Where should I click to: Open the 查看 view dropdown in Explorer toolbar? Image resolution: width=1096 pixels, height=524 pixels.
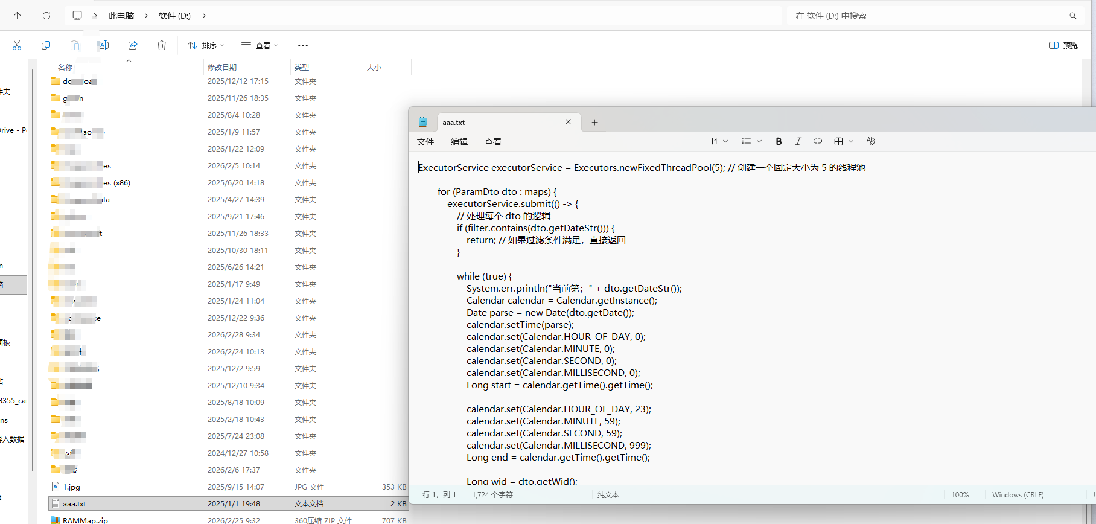(x=260, y=45)
